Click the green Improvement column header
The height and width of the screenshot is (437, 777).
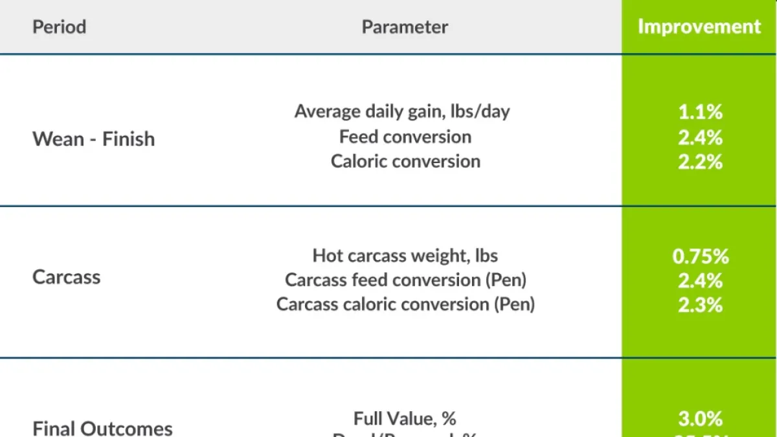699,27
